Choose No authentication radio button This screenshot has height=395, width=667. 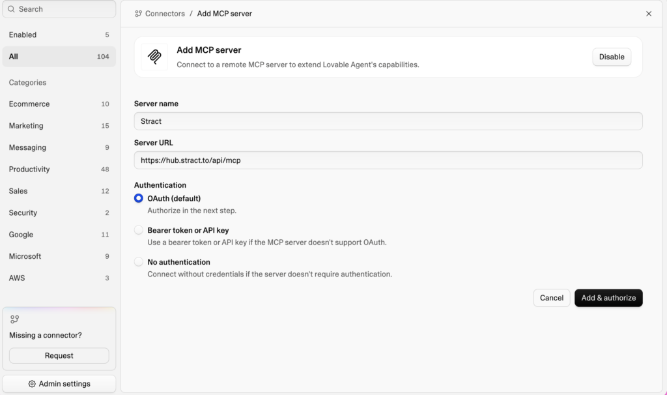(139, 262)
